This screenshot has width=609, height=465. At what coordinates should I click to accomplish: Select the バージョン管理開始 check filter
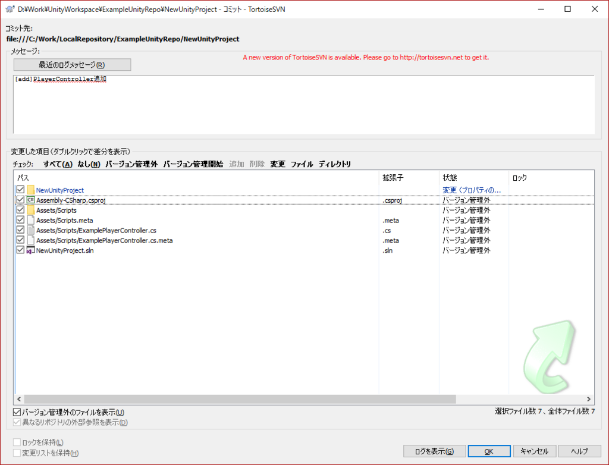tap(193, 164)
